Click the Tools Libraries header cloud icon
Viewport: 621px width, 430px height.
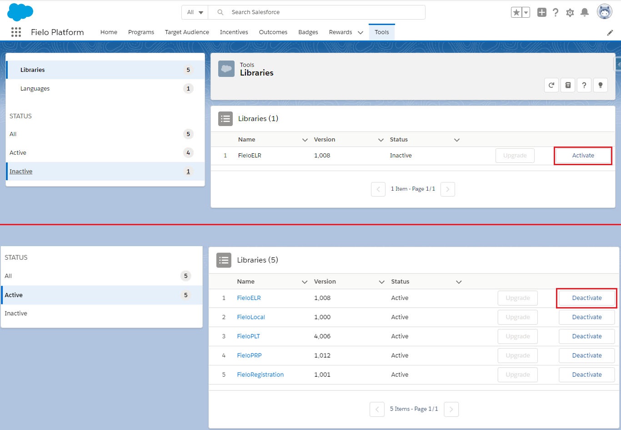226,69
